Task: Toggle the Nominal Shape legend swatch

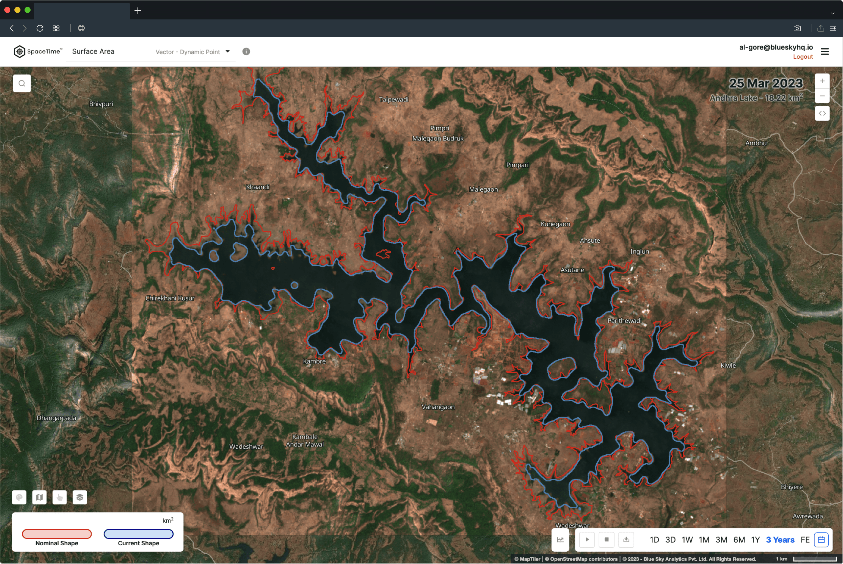Action: [57, 534]
